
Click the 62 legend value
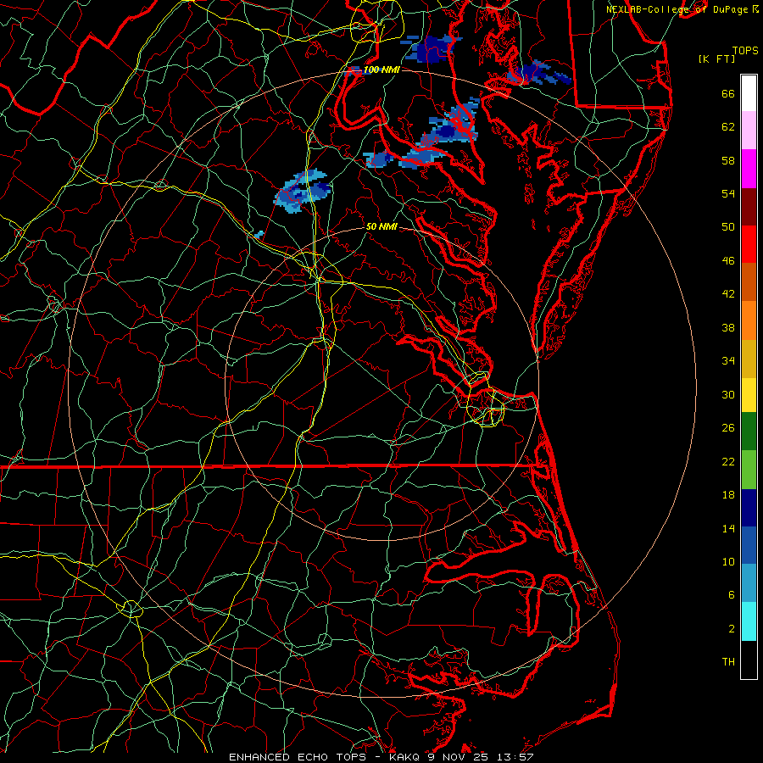pyautogui.click(x=728, y=127)
